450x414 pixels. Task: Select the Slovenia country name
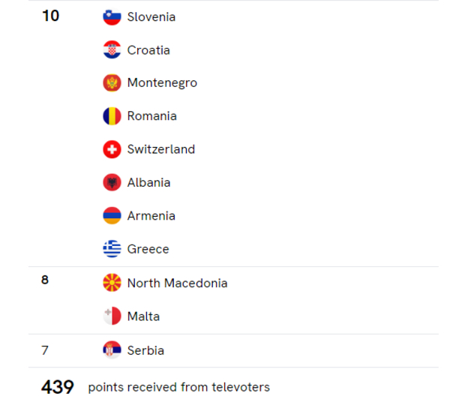[151, 16]
